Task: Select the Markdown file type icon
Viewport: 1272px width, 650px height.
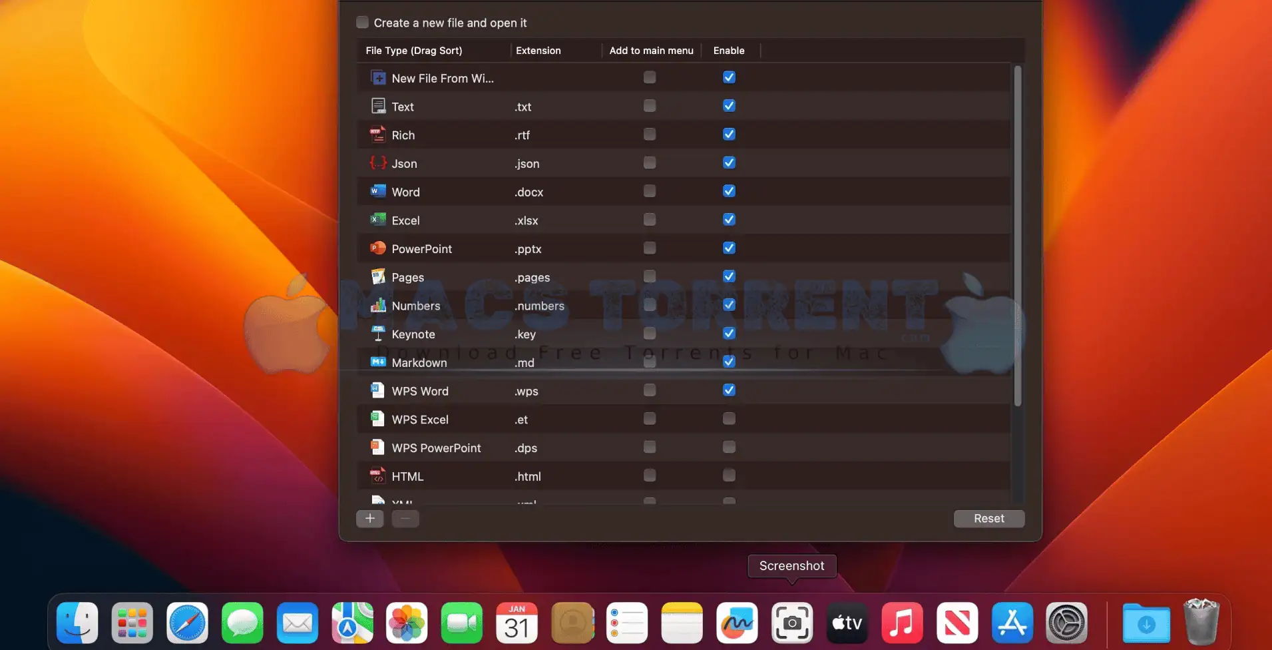Action: [x=378, y=362]
